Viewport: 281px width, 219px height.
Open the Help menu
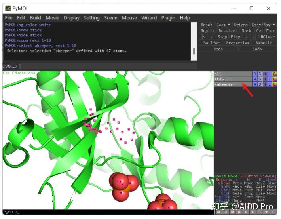point(185,18)
